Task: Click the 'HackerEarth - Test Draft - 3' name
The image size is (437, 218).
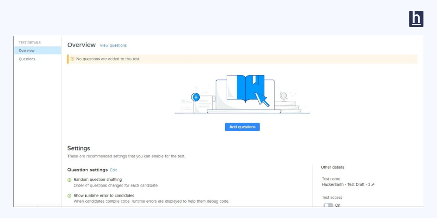Action: point(346,184)
